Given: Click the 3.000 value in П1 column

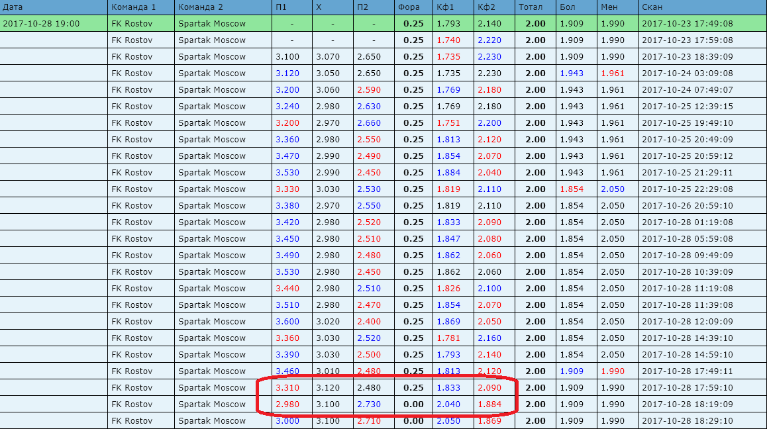Looking at the screenshot, I should [287, 421].
